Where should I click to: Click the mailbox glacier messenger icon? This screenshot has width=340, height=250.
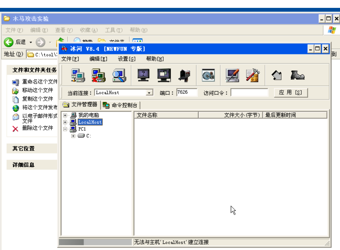click(x=184, y=75)
